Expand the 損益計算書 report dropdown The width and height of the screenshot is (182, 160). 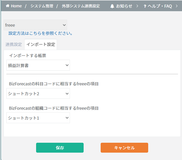(38, 65)
